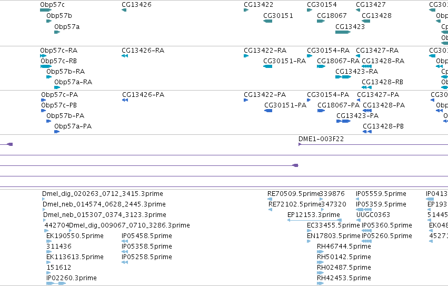Click the Dmel_neb_014574_0628_2445.3prime label

pyautogui.click(x=104, y=204)
